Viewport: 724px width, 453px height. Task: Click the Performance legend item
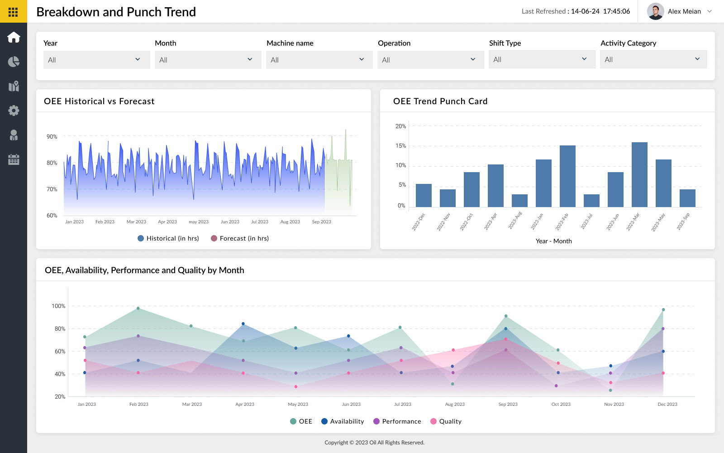(x=397, y=421)
